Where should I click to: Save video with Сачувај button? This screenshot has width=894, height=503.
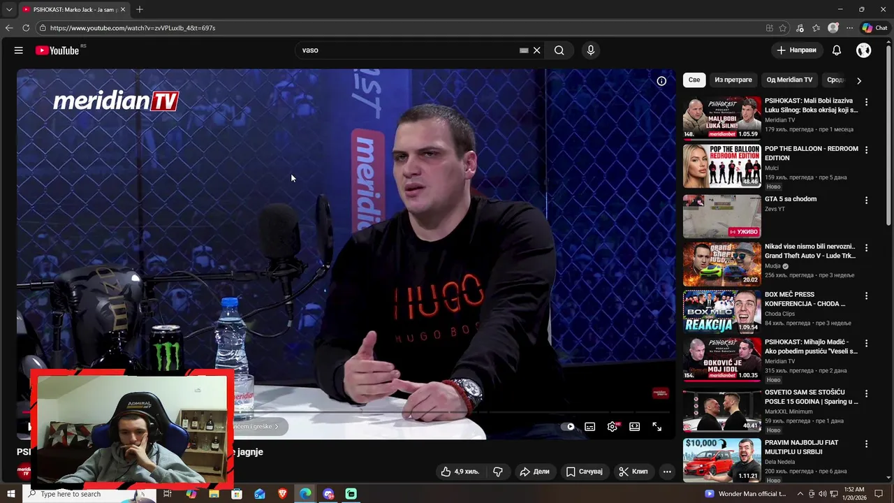coord(585,472)
